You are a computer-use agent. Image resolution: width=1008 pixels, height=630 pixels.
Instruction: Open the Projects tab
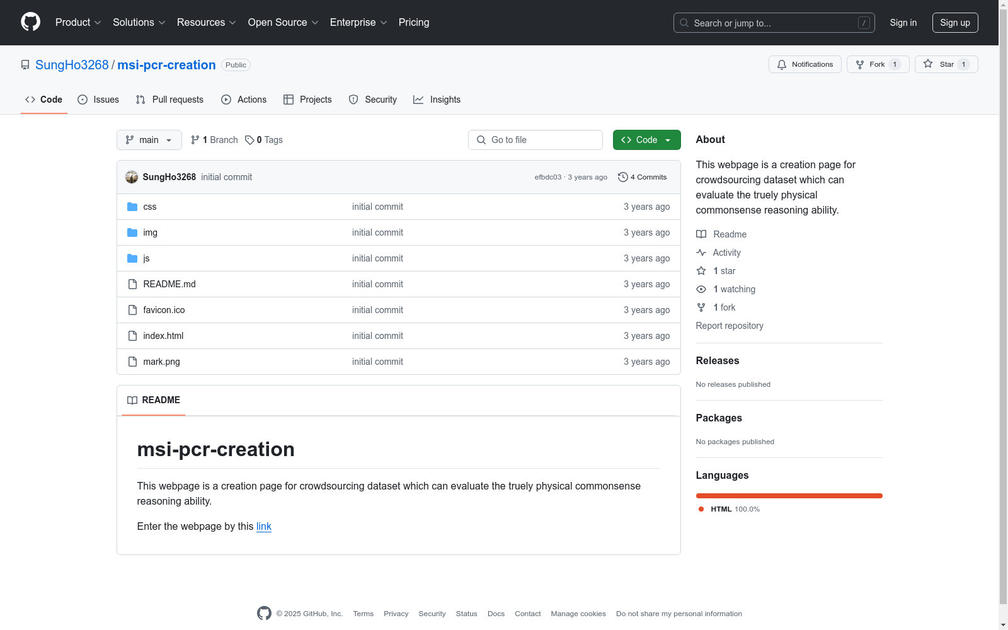pos(307,100)
